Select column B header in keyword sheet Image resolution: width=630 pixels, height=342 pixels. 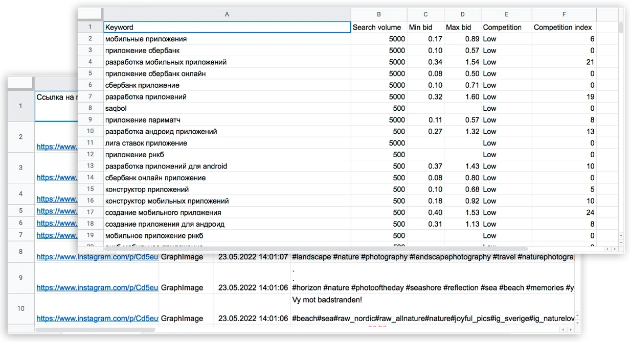(x=379, y=15)
